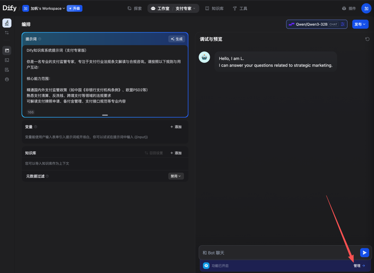Expand the 支付专家 app dropdown
374x273 pixels.
click(186, 8)
